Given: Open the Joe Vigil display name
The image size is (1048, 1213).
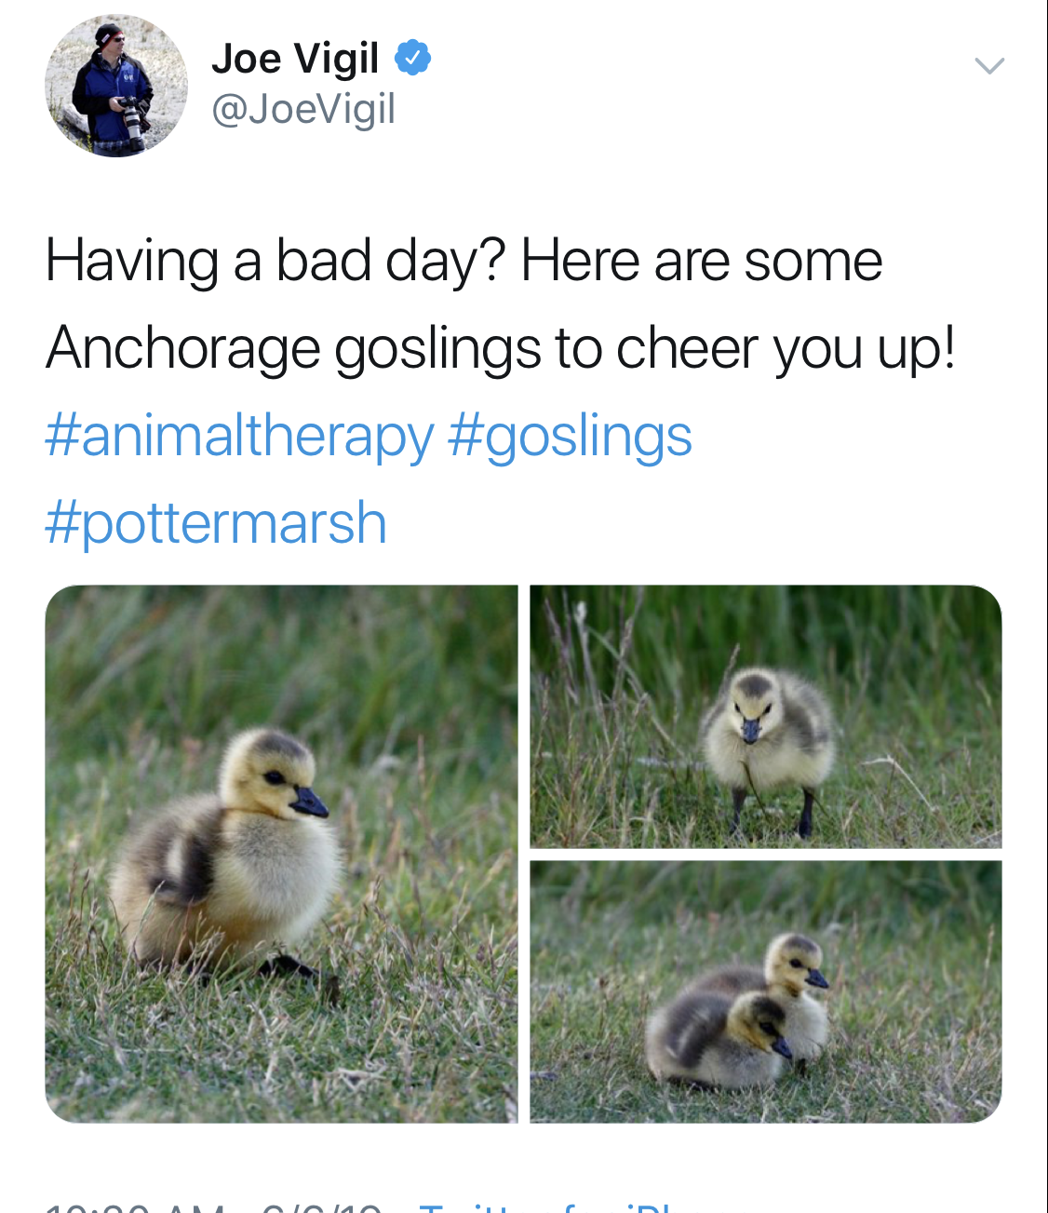Looking at the screenshot, I should (295, 60).
